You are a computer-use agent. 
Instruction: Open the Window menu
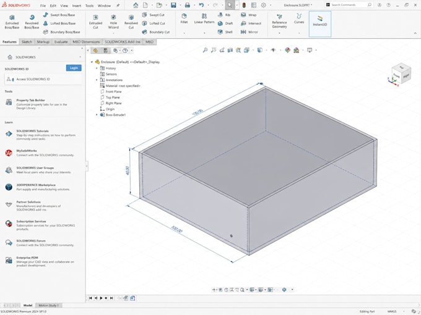point(104,6)
